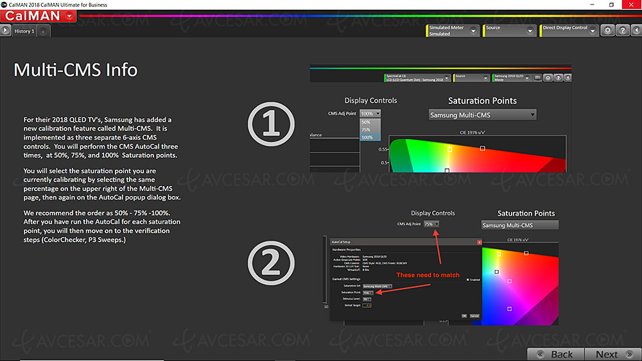The image size is (642, 361).
Task: Open the main Source dropdown in toolbar
Action: click(x=509, y=31)
